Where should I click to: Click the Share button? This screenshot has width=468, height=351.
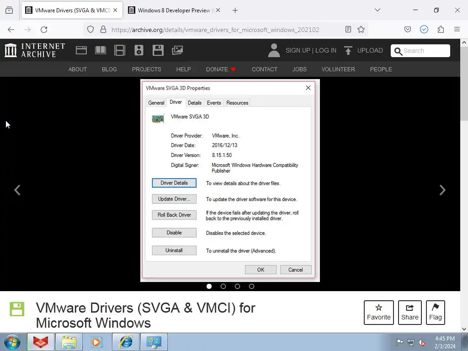pyautogui.click(x=410, y=313)
